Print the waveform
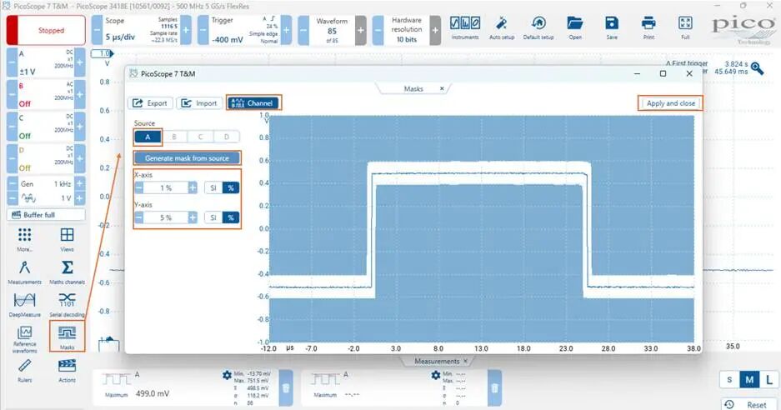781x410 pixels. click(648, 27)
